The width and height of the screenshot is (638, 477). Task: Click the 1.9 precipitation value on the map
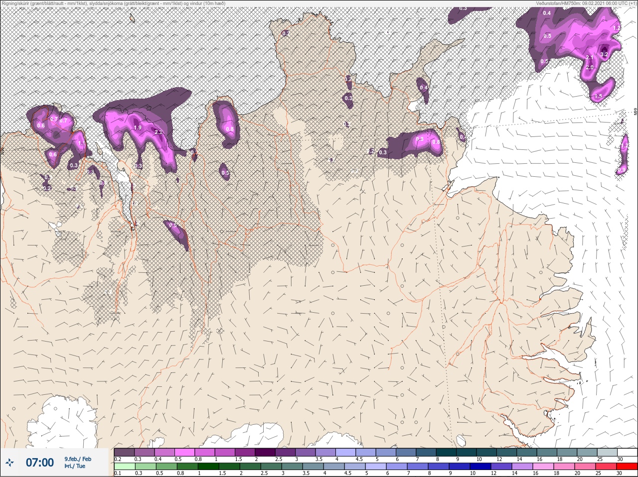pos(138,127)
